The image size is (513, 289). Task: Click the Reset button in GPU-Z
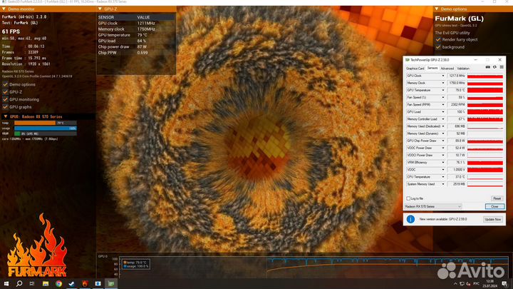(497, 198)
